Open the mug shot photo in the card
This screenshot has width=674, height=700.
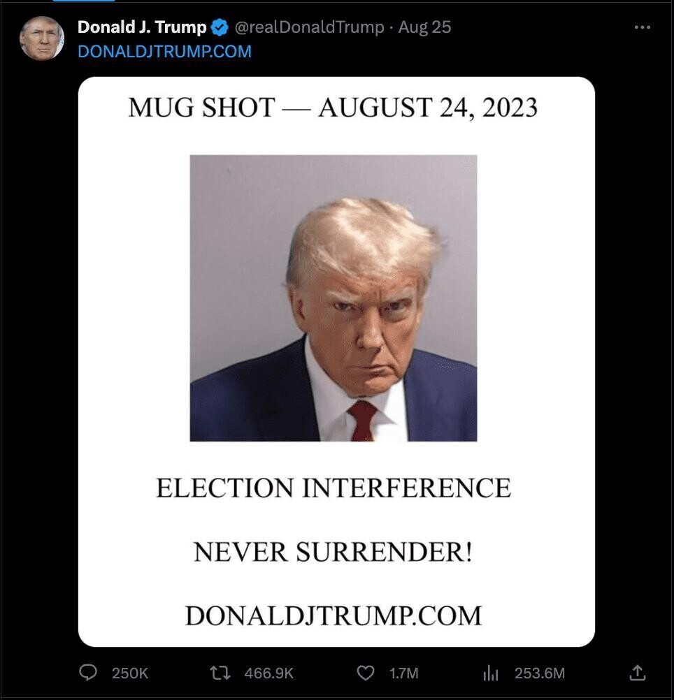point(334,298)
